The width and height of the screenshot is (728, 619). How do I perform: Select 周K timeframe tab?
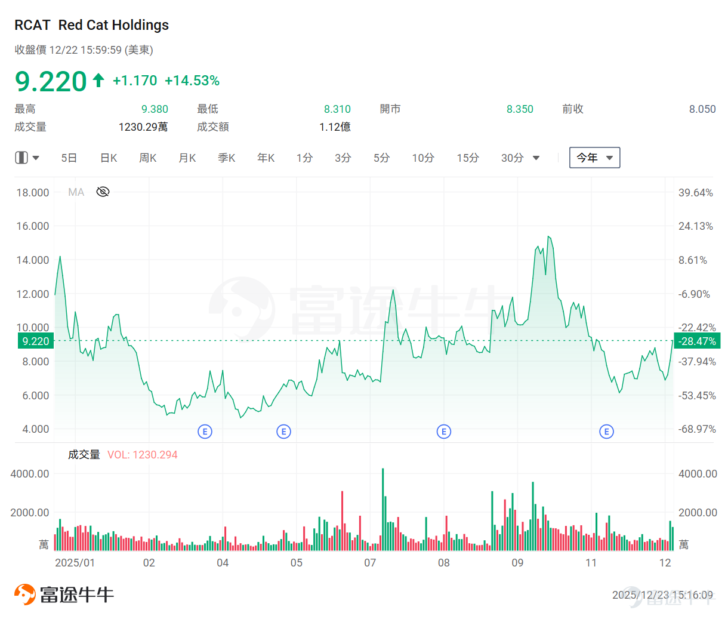click(x=148, y=158)
